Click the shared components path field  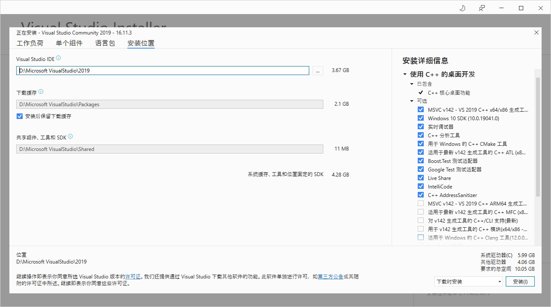click(170, 149)
